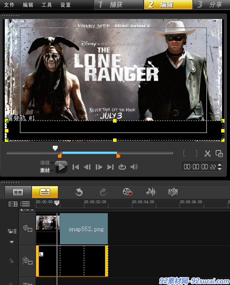Click the 覆叠轨 #1 label in preview
The height and width of the screenshot is (285, 230).
pyautogui.click(x=20, y=118)
